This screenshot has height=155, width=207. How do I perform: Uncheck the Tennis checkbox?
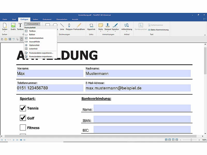(23, 108)
